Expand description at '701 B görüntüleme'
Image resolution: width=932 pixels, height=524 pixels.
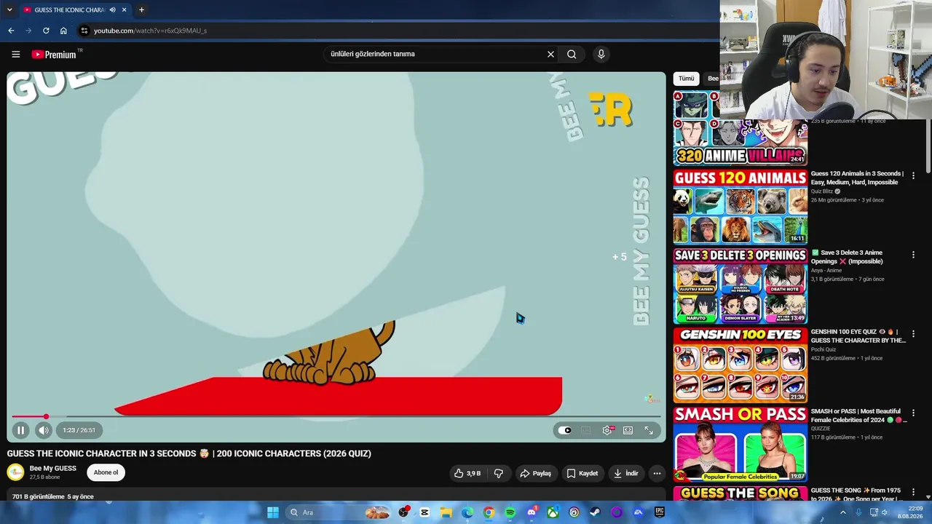click(53, 496)
